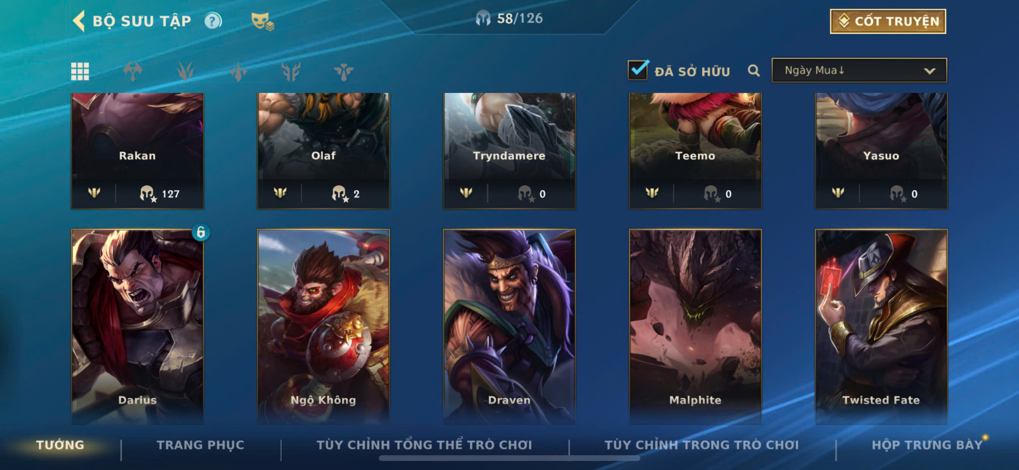Image resolution: width=1019 pixels, height=470 pixels.
Task: Filter by the fourth role emblem icon
Action: (x=291, y=72)
